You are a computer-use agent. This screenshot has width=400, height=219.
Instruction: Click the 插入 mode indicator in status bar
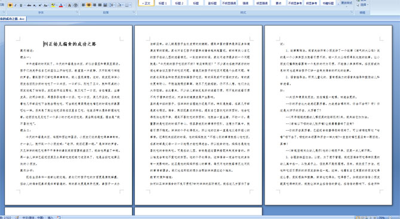(50, 217)
